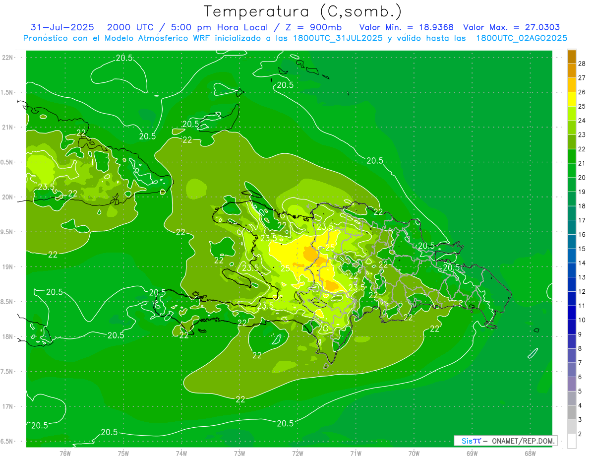Image resolution: width=595 pixels, height=460 pixels.
Task: Click the white swatch at the legend bottom
Action: (x=572, y=441)
